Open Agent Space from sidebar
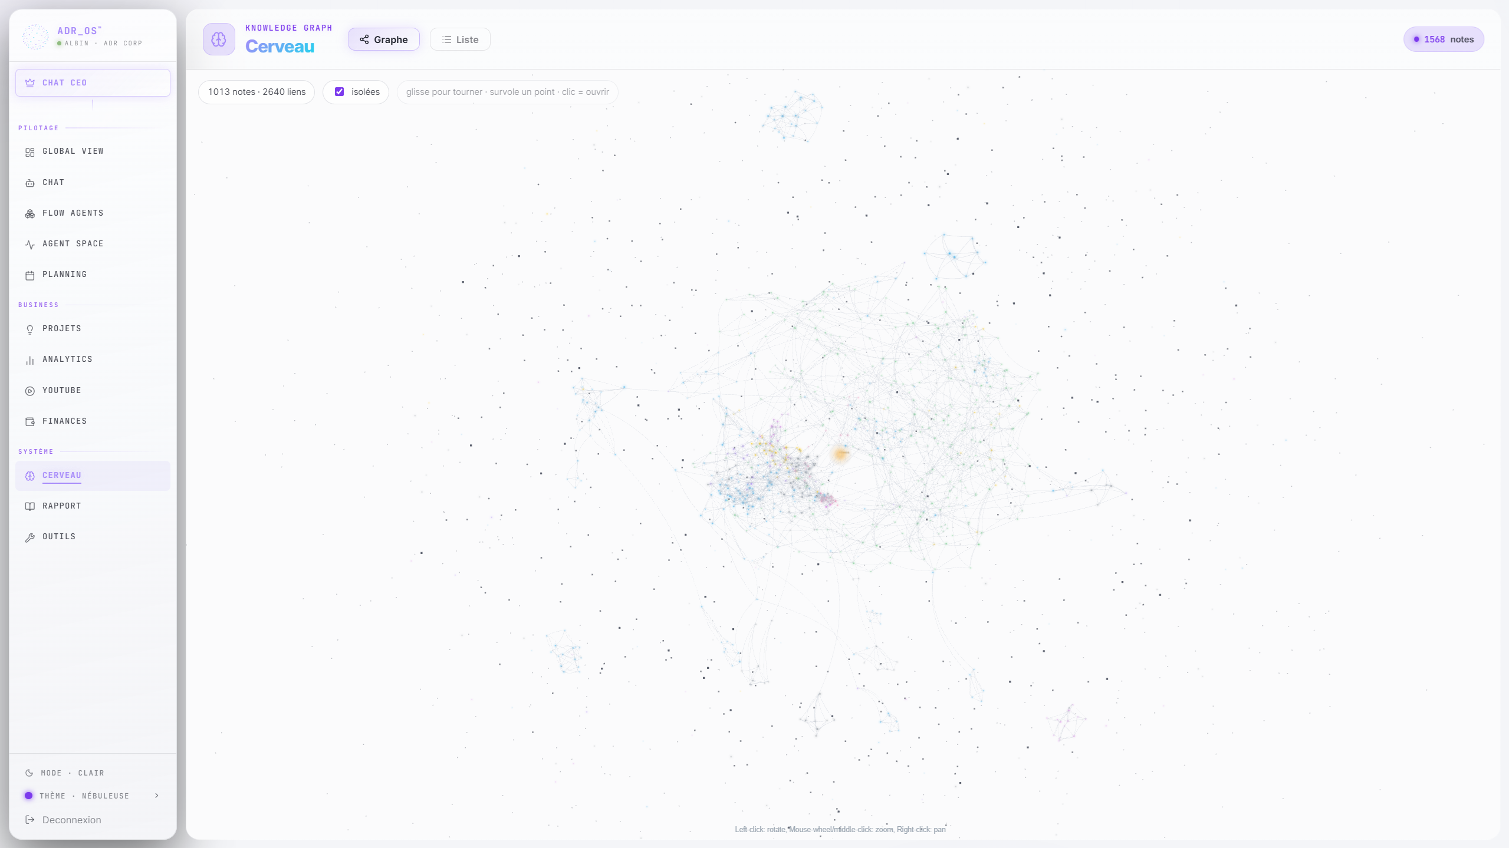Image resolution: width=1509 pixels, height=848 pixels. pos(93,244)
